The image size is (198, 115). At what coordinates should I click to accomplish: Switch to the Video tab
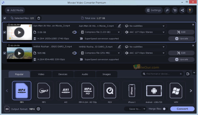[41, 74]
